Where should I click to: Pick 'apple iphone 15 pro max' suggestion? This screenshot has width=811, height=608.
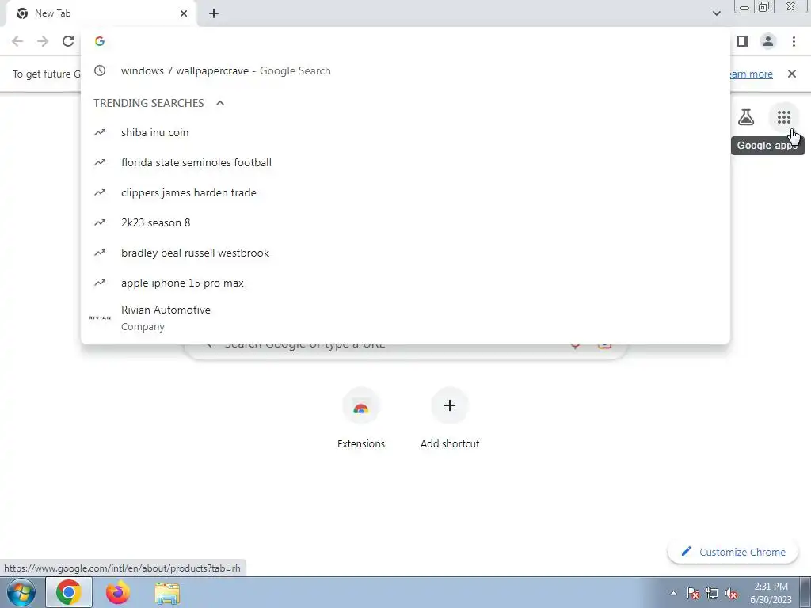click(405, 283)
